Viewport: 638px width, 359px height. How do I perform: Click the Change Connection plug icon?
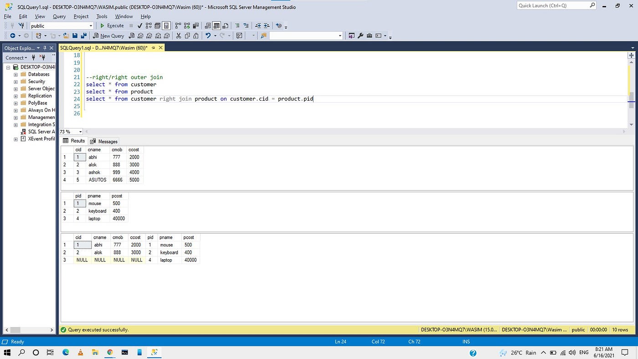pos(21,26)
